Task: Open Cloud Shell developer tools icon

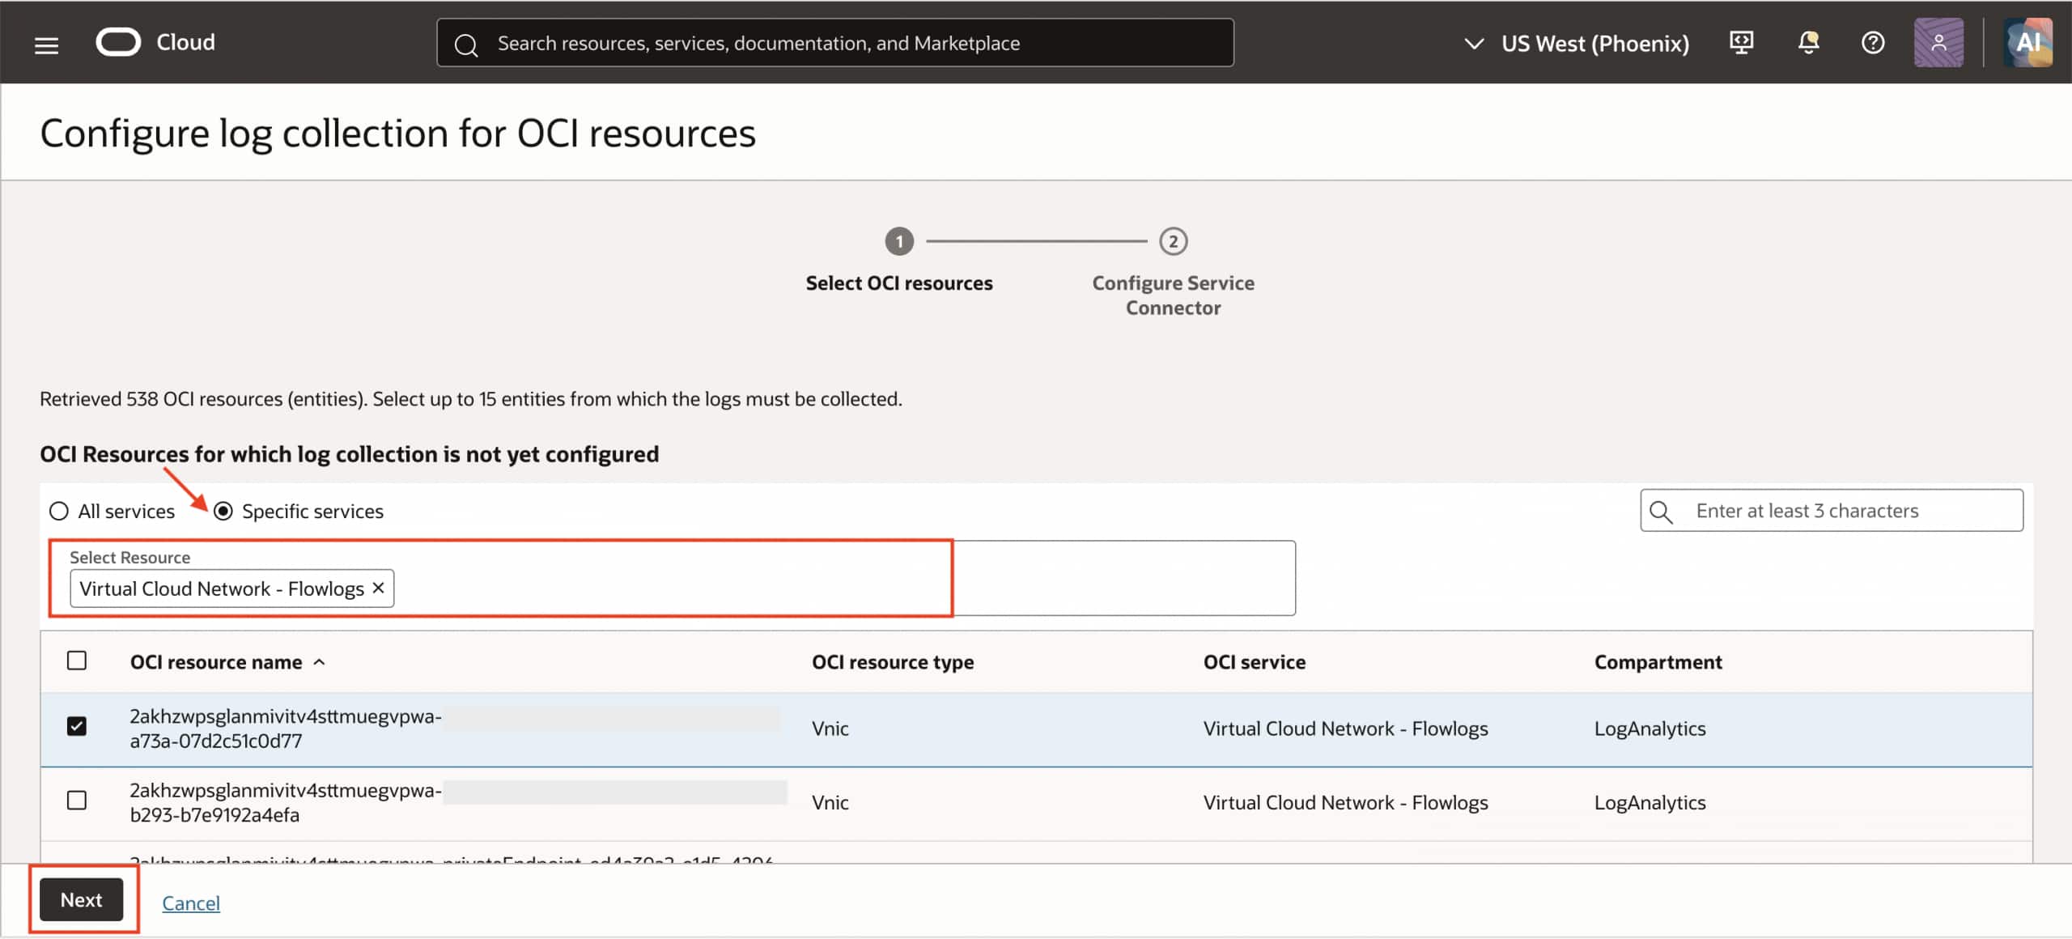Action: point(1741,42)
